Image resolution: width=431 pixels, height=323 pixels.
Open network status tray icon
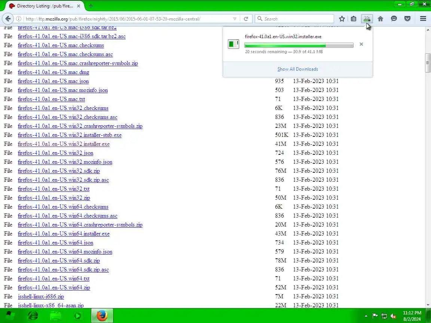pos(384,316)
